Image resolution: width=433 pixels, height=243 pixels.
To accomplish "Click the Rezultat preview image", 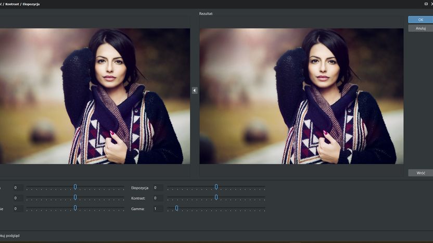I will (301, 96).
